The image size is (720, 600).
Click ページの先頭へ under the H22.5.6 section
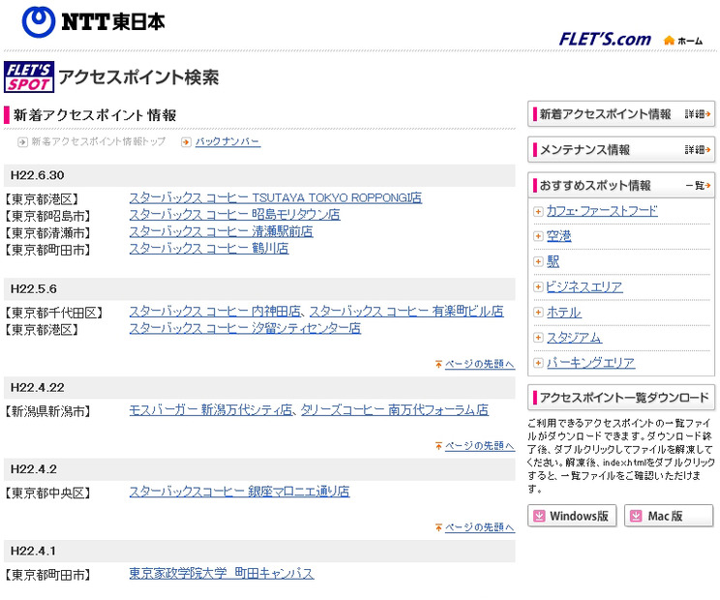pyautogui.click(x=479, y=364)
